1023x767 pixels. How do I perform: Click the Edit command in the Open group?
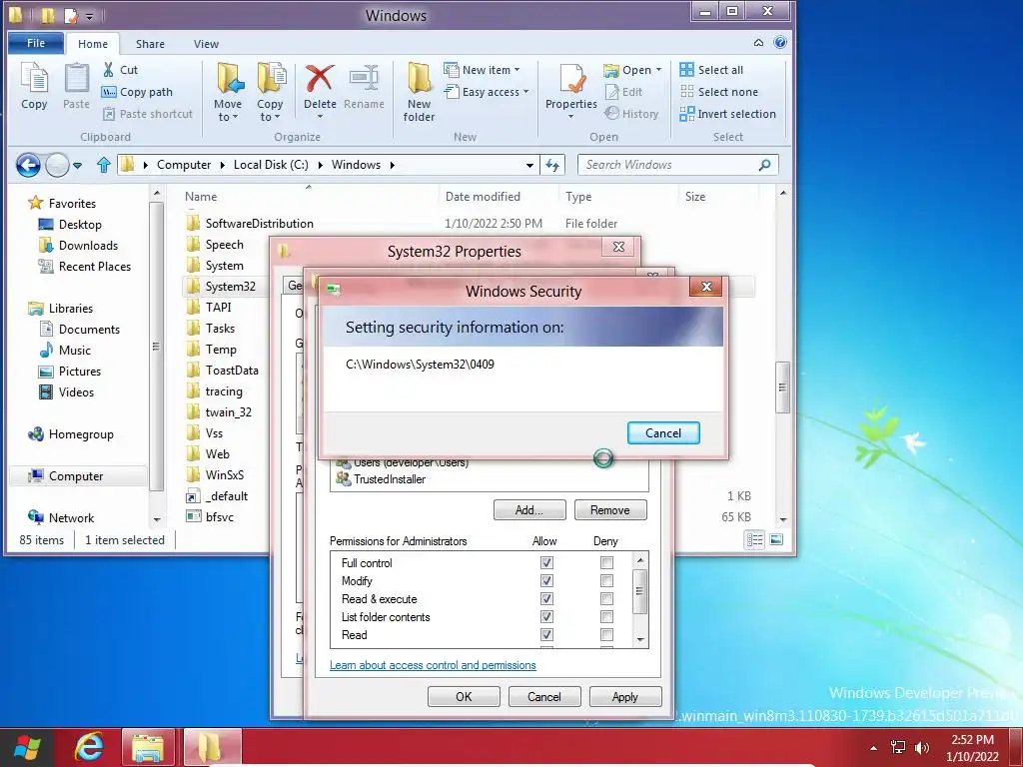pos(623,92)
